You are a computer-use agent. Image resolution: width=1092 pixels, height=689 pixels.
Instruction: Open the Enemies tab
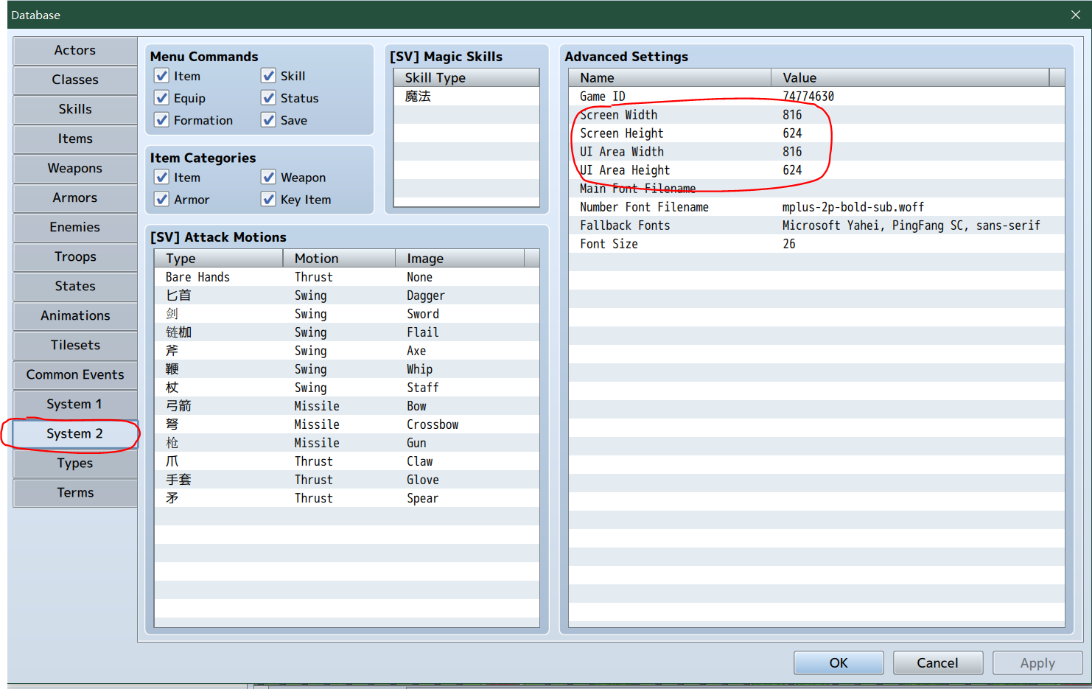(75, 227)
